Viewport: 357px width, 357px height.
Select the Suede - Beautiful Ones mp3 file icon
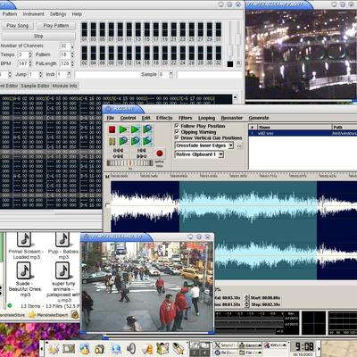click(x=24, y=270)
